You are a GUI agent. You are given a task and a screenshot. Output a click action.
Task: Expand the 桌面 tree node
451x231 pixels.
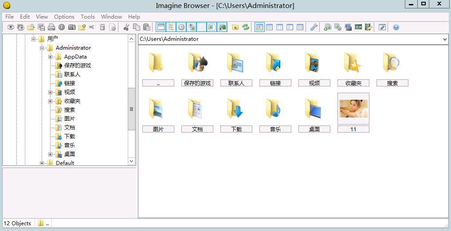click(51, 154)
